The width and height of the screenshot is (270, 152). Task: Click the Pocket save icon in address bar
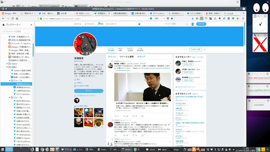coord(168,19)
